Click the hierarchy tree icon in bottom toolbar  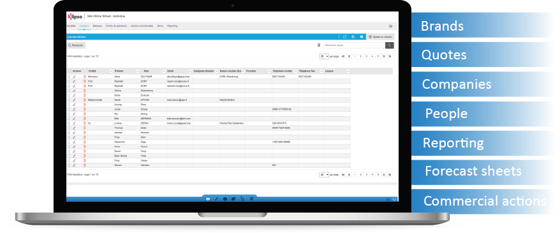242,199
